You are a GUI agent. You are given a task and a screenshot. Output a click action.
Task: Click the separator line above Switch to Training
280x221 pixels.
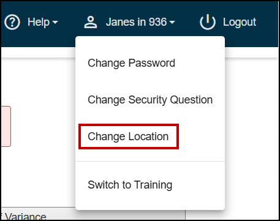coord(150,162)
